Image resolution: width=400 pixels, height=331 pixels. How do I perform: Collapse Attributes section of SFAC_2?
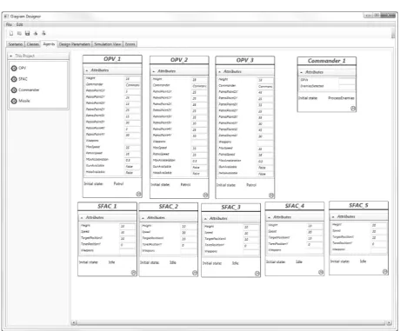pos(143,218)
